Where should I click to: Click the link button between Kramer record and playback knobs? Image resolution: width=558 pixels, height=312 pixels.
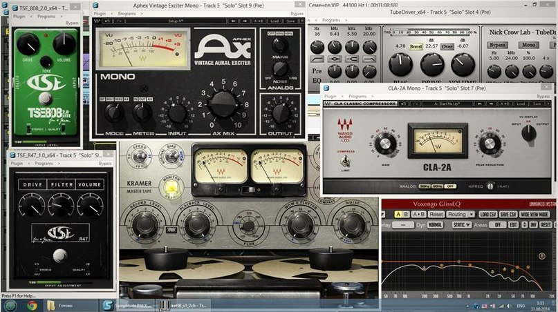(x=171, y=230)
